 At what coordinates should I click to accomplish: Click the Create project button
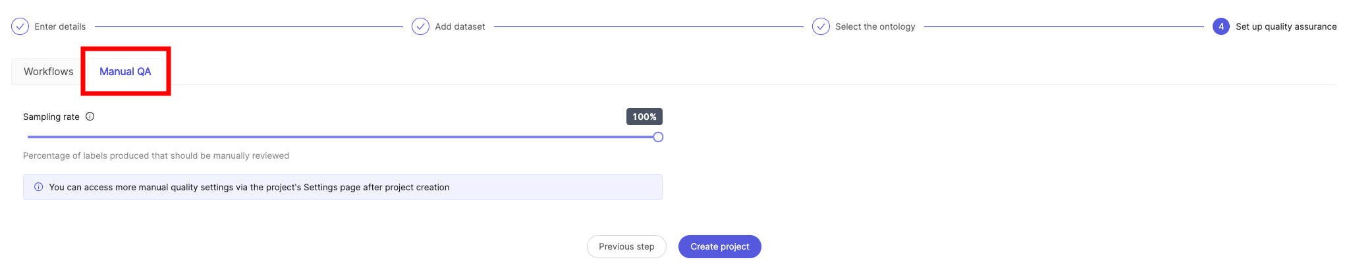(x=720, y=246)
